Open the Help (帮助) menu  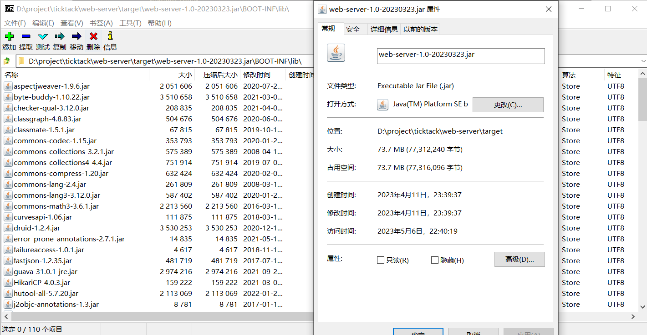click(x=159, y=23)
